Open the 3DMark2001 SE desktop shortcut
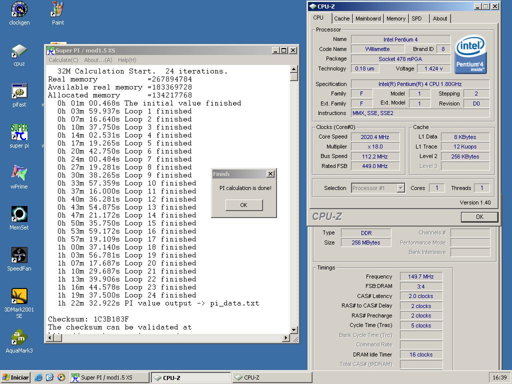The width and height of the screenshot is (512, 384). point(19,303)
